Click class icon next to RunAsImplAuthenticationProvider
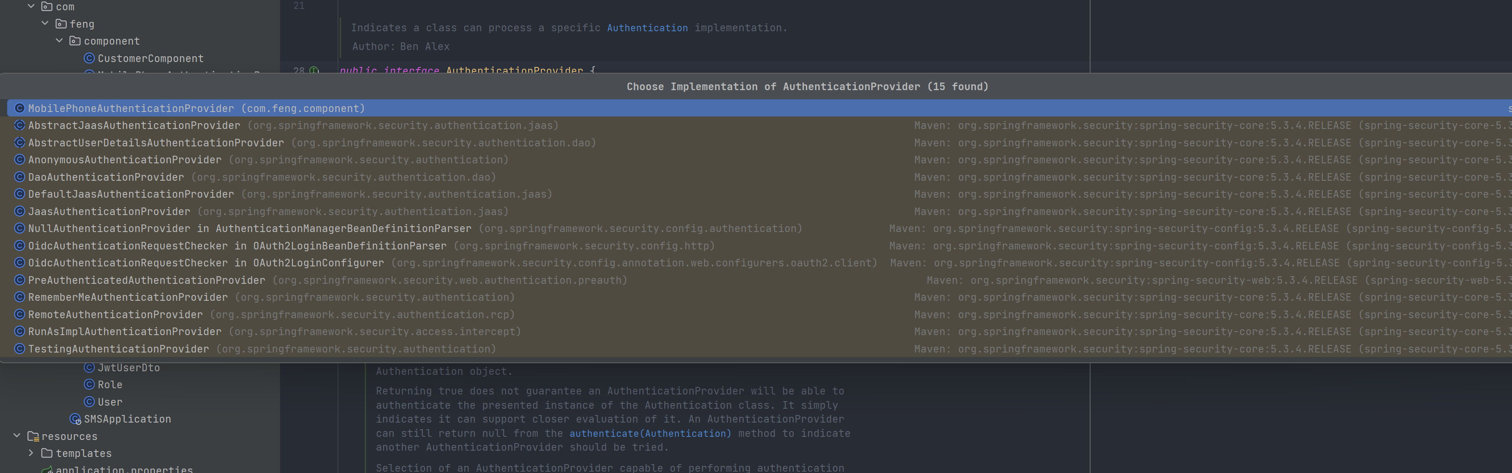The height and width of the screenshot is (473, 1512). [x=19, y=332]
